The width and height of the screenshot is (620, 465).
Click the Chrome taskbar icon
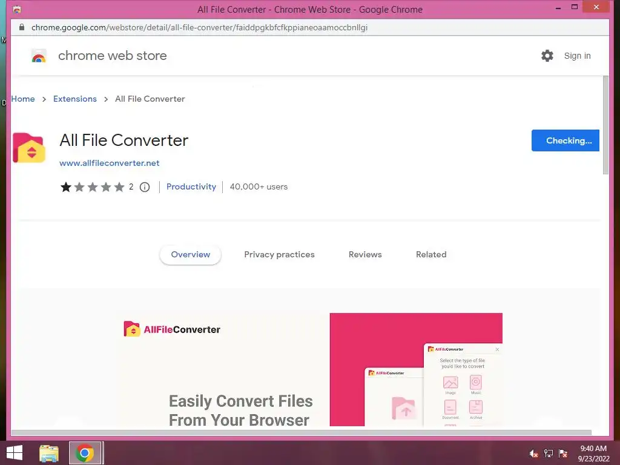(x=85, y=453)
